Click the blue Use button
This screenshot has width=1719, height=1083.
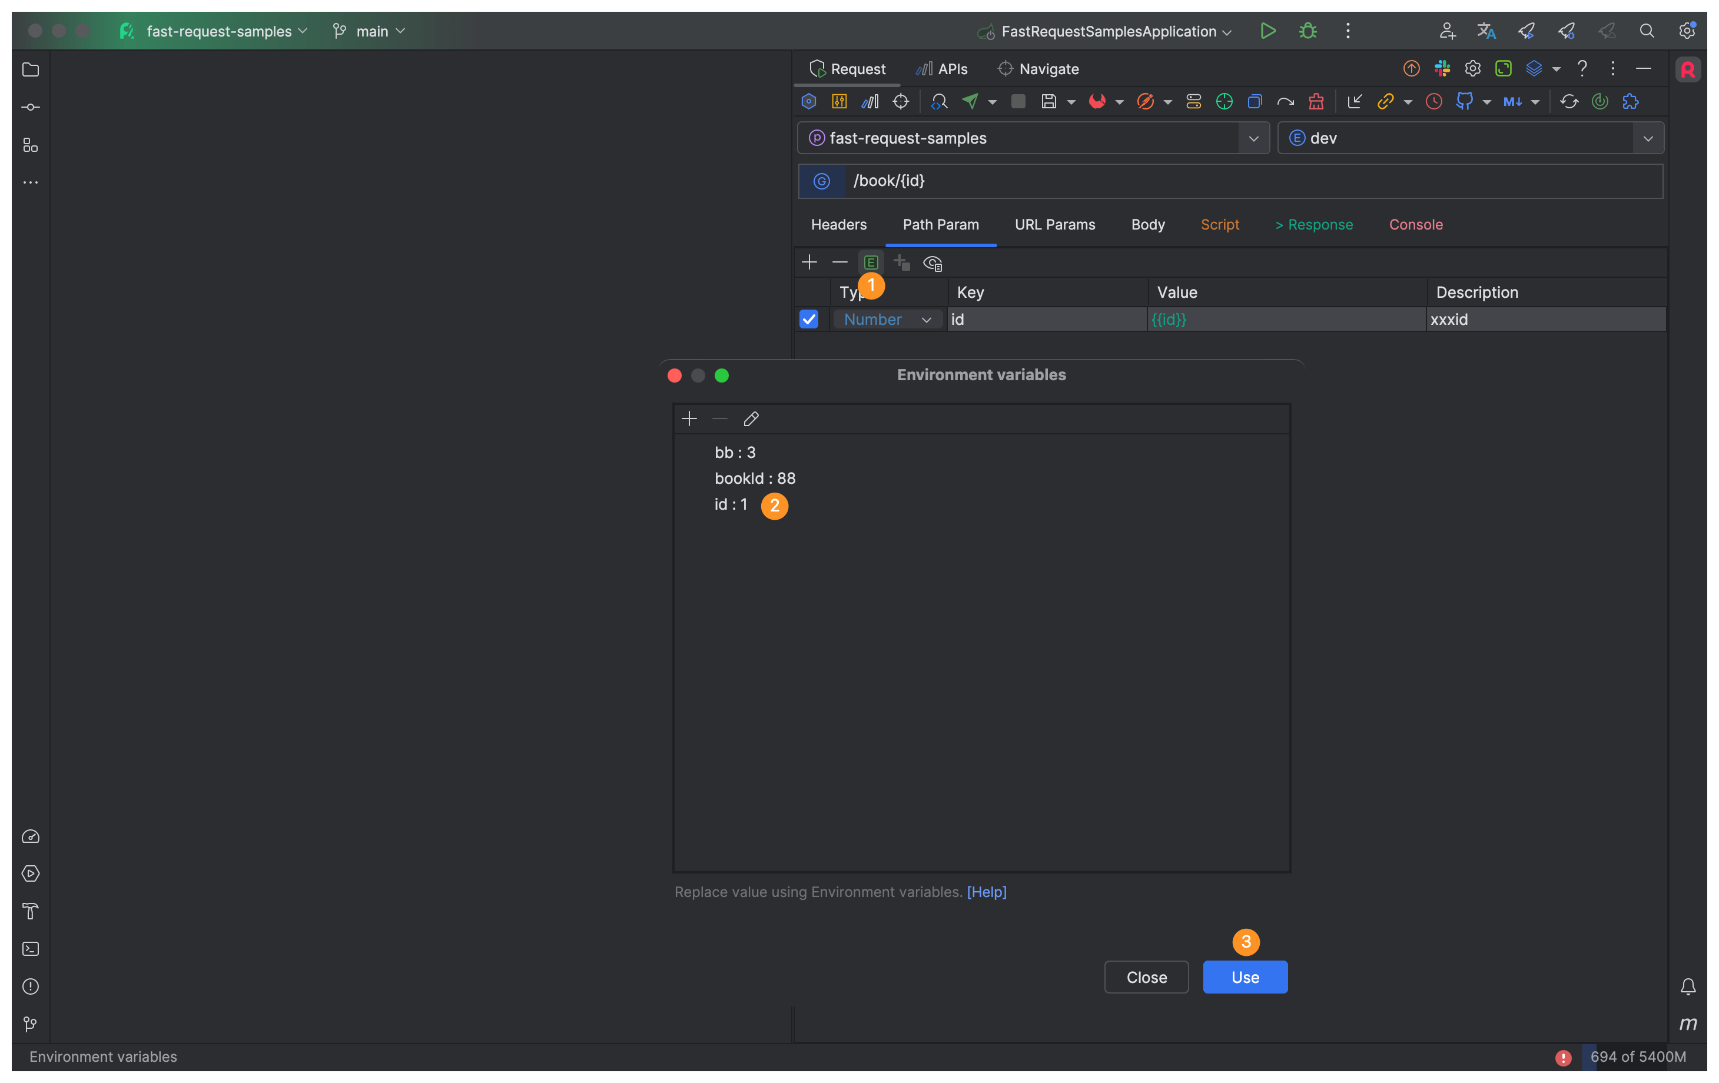click(x=1245, y=976)
